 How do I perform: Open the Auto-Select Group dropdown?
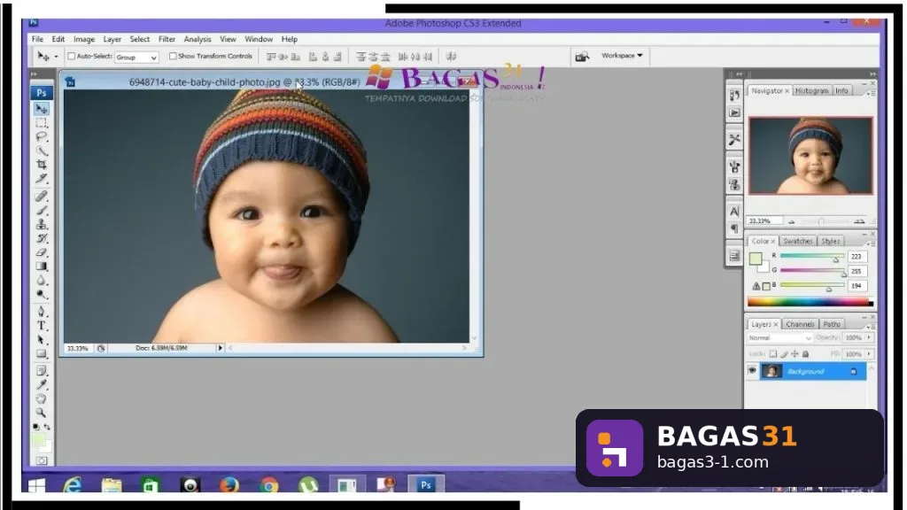[x=136, y=58]
